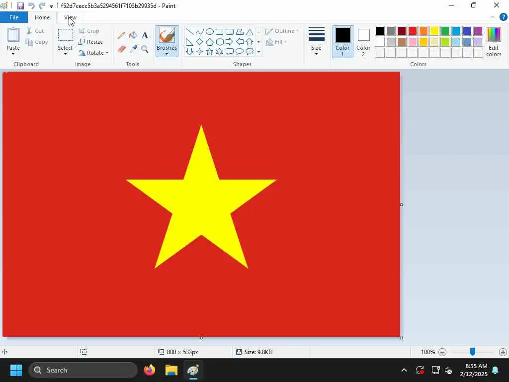
Task: Pick the purple color swatch
Action: [478, 31]
